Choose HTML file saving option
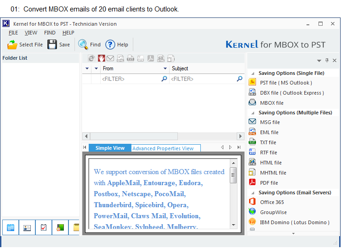341x249 pixels. pyautogui.click(x=271, y=163)
